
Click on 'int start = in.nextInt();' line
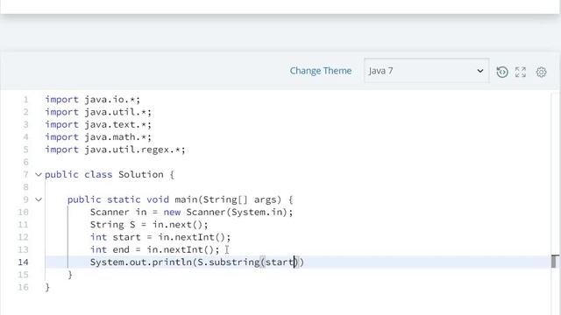pyautogui.click(x=160, y=237)
